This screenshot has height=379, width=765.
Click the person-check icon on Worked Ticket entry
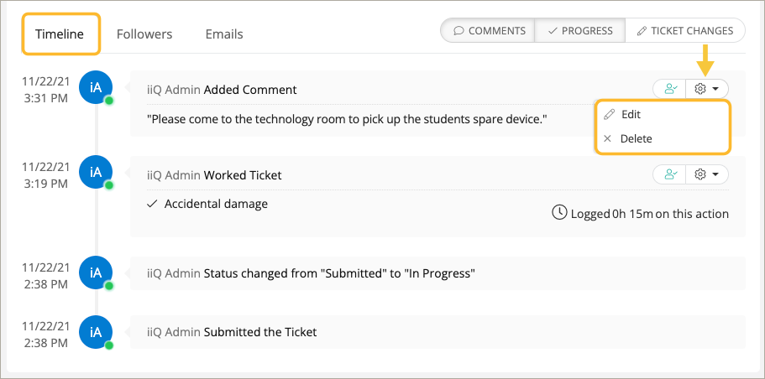coord(670,174)
